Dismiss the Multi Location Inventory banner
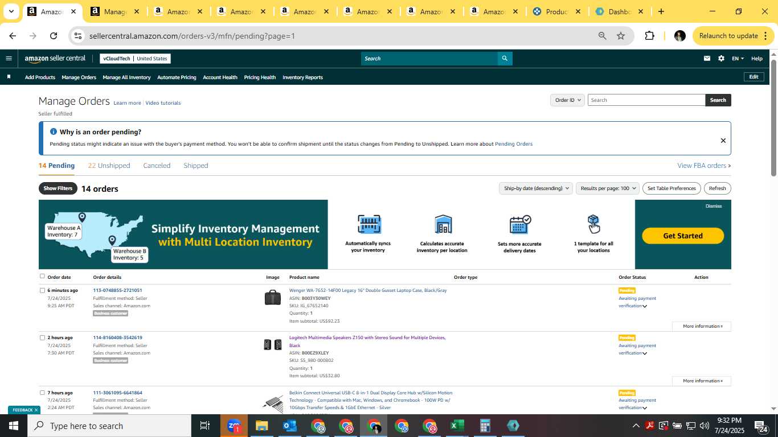778x437 pixels. [714, 206]
